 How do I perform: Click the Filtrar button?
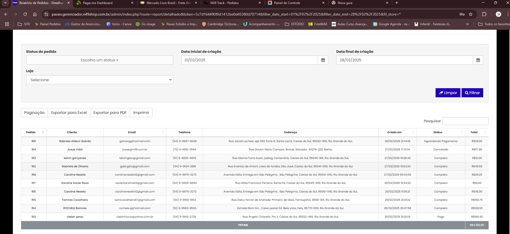pyautogui.click(x=472, y=93)
